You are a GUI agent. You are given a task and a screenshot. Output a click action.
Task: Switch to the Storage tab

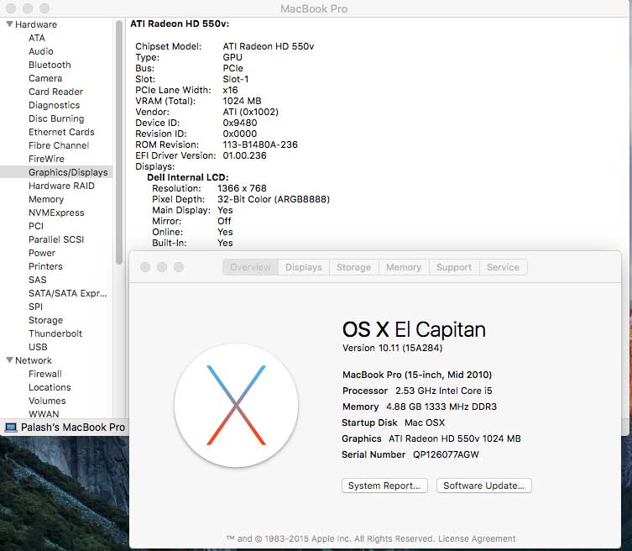pyautogui.click(x=353, y=267)
